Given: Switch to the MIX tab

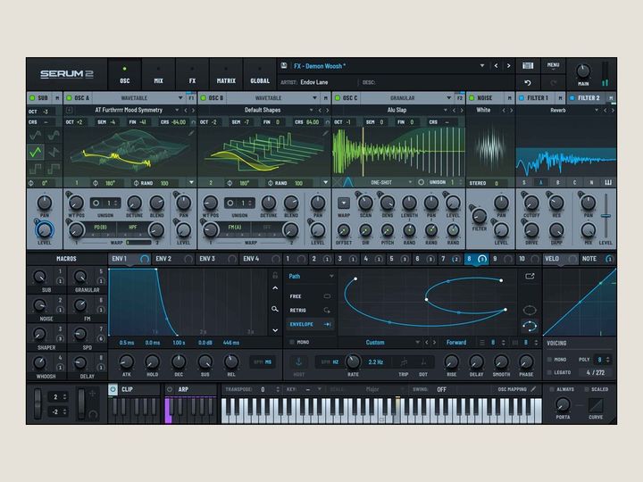Looking at the screenshot, I should pyautogui.click(x=158, y=75).
